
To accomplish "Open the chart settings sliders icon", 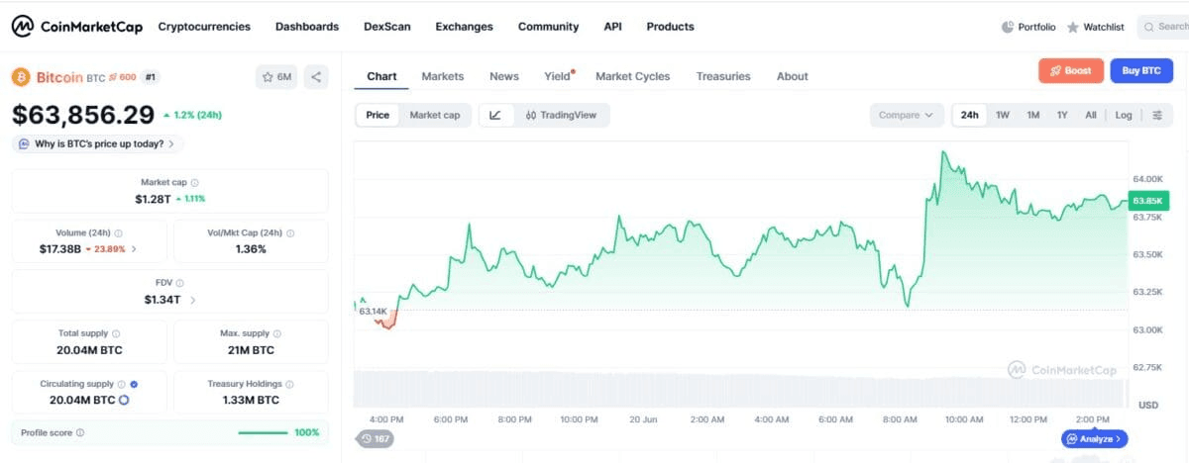I will point(1157,115).
